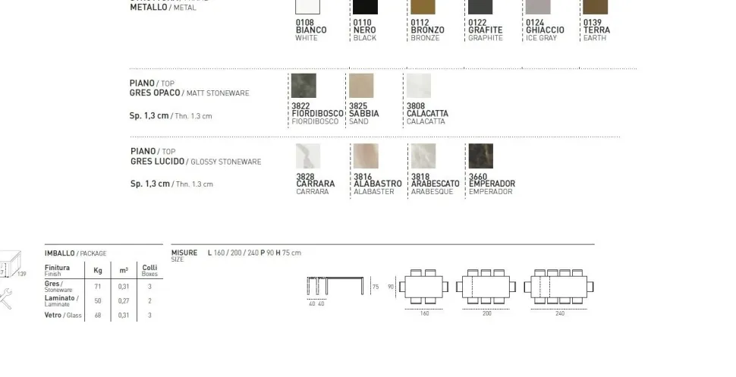The image size is (736, 377).
Task: Click the 'Kg' column header
Action: point(98,271)
